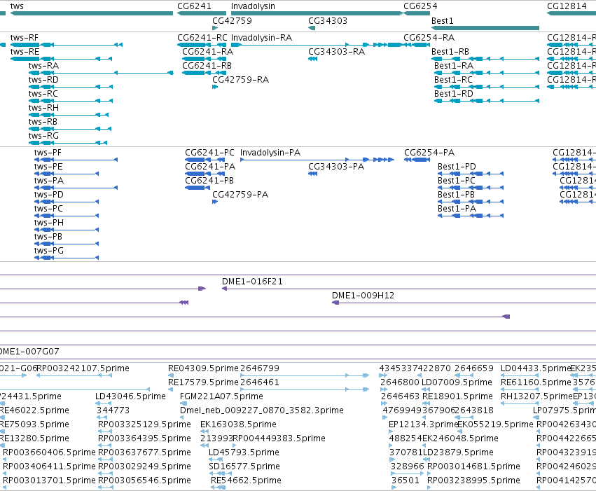Click the Best1-RA transcript
This screenshot has height=491, width=596.
point(454,65)
